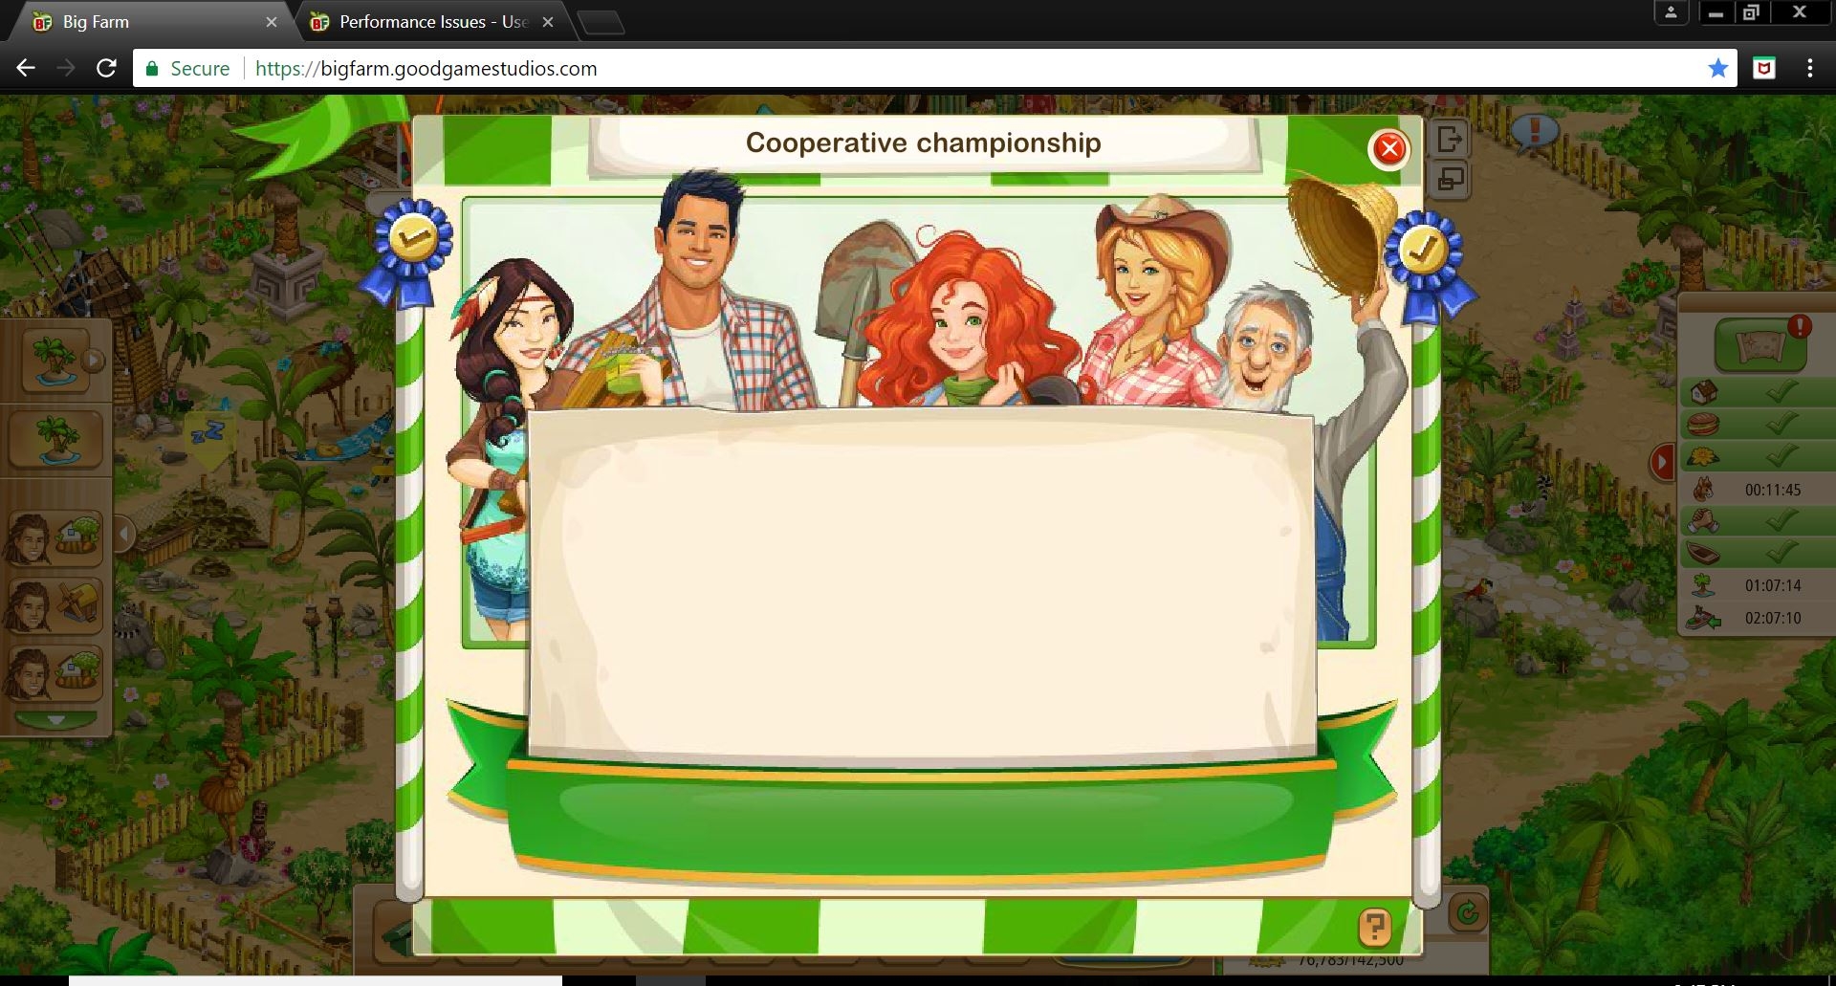Open the help question mark button
The height and width of the screenshot is (986, 1836).
click(x=1374, y=926)
